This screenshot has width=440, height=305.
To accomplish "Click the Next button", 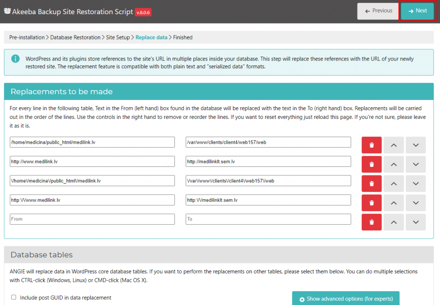I will click(417, 11).
